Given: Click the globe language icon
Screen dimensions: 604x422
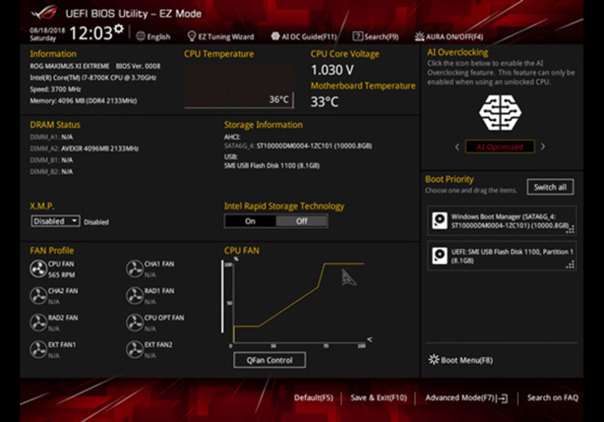Looking at the screenshot, I should [x=140, y=36].
